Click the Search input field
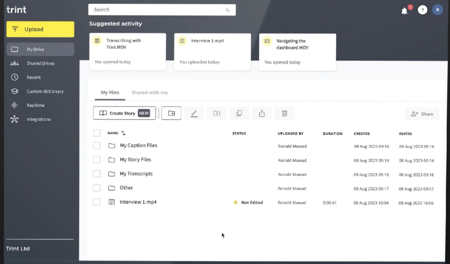 pyautogui.click(x=162, y=10)
